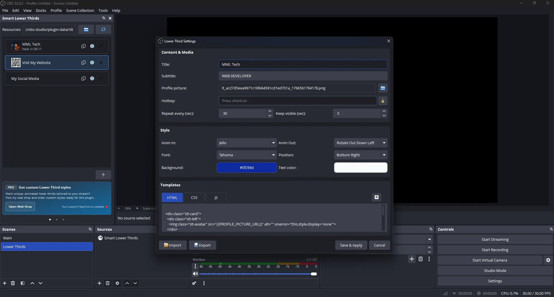Start Recording from the Controls panel

[495, 250]
